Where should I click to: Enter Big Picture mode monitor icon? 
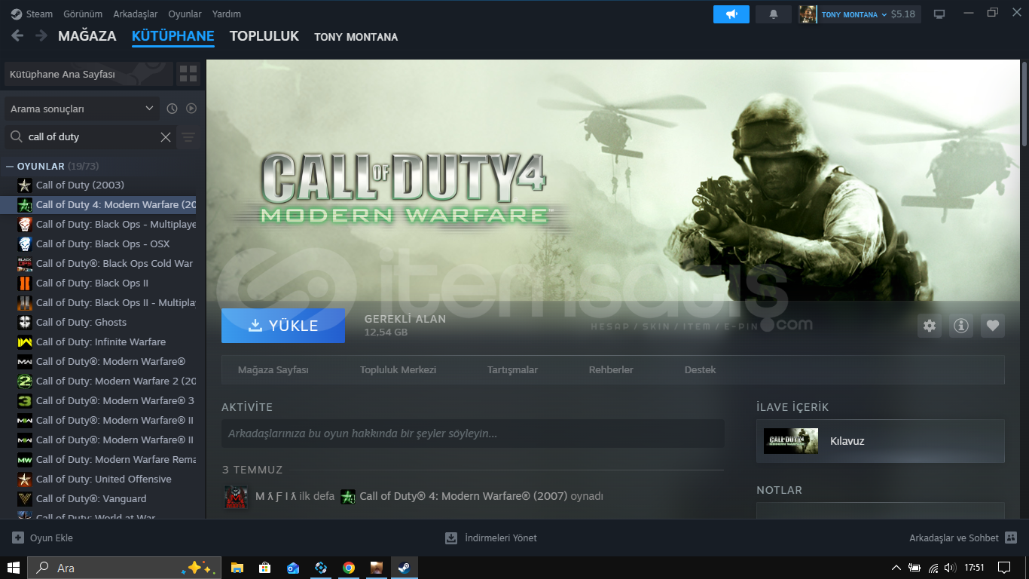point(939,14)
